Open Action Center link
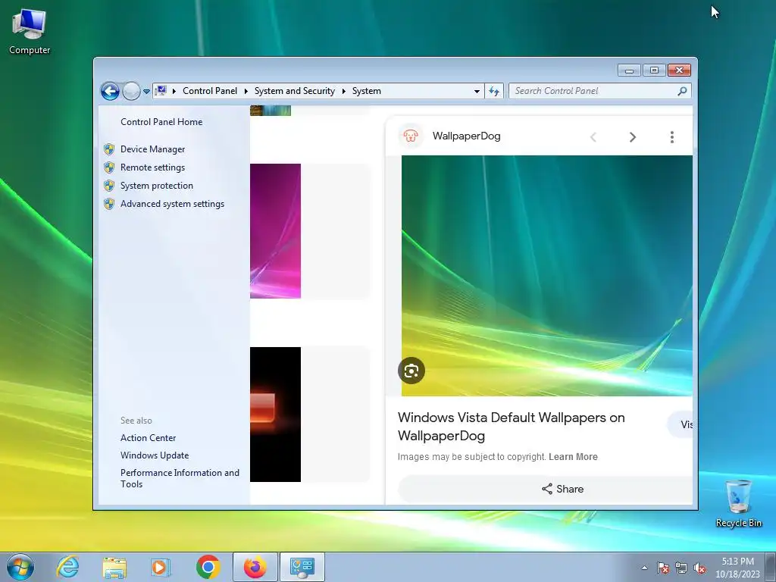 (148, 438)
